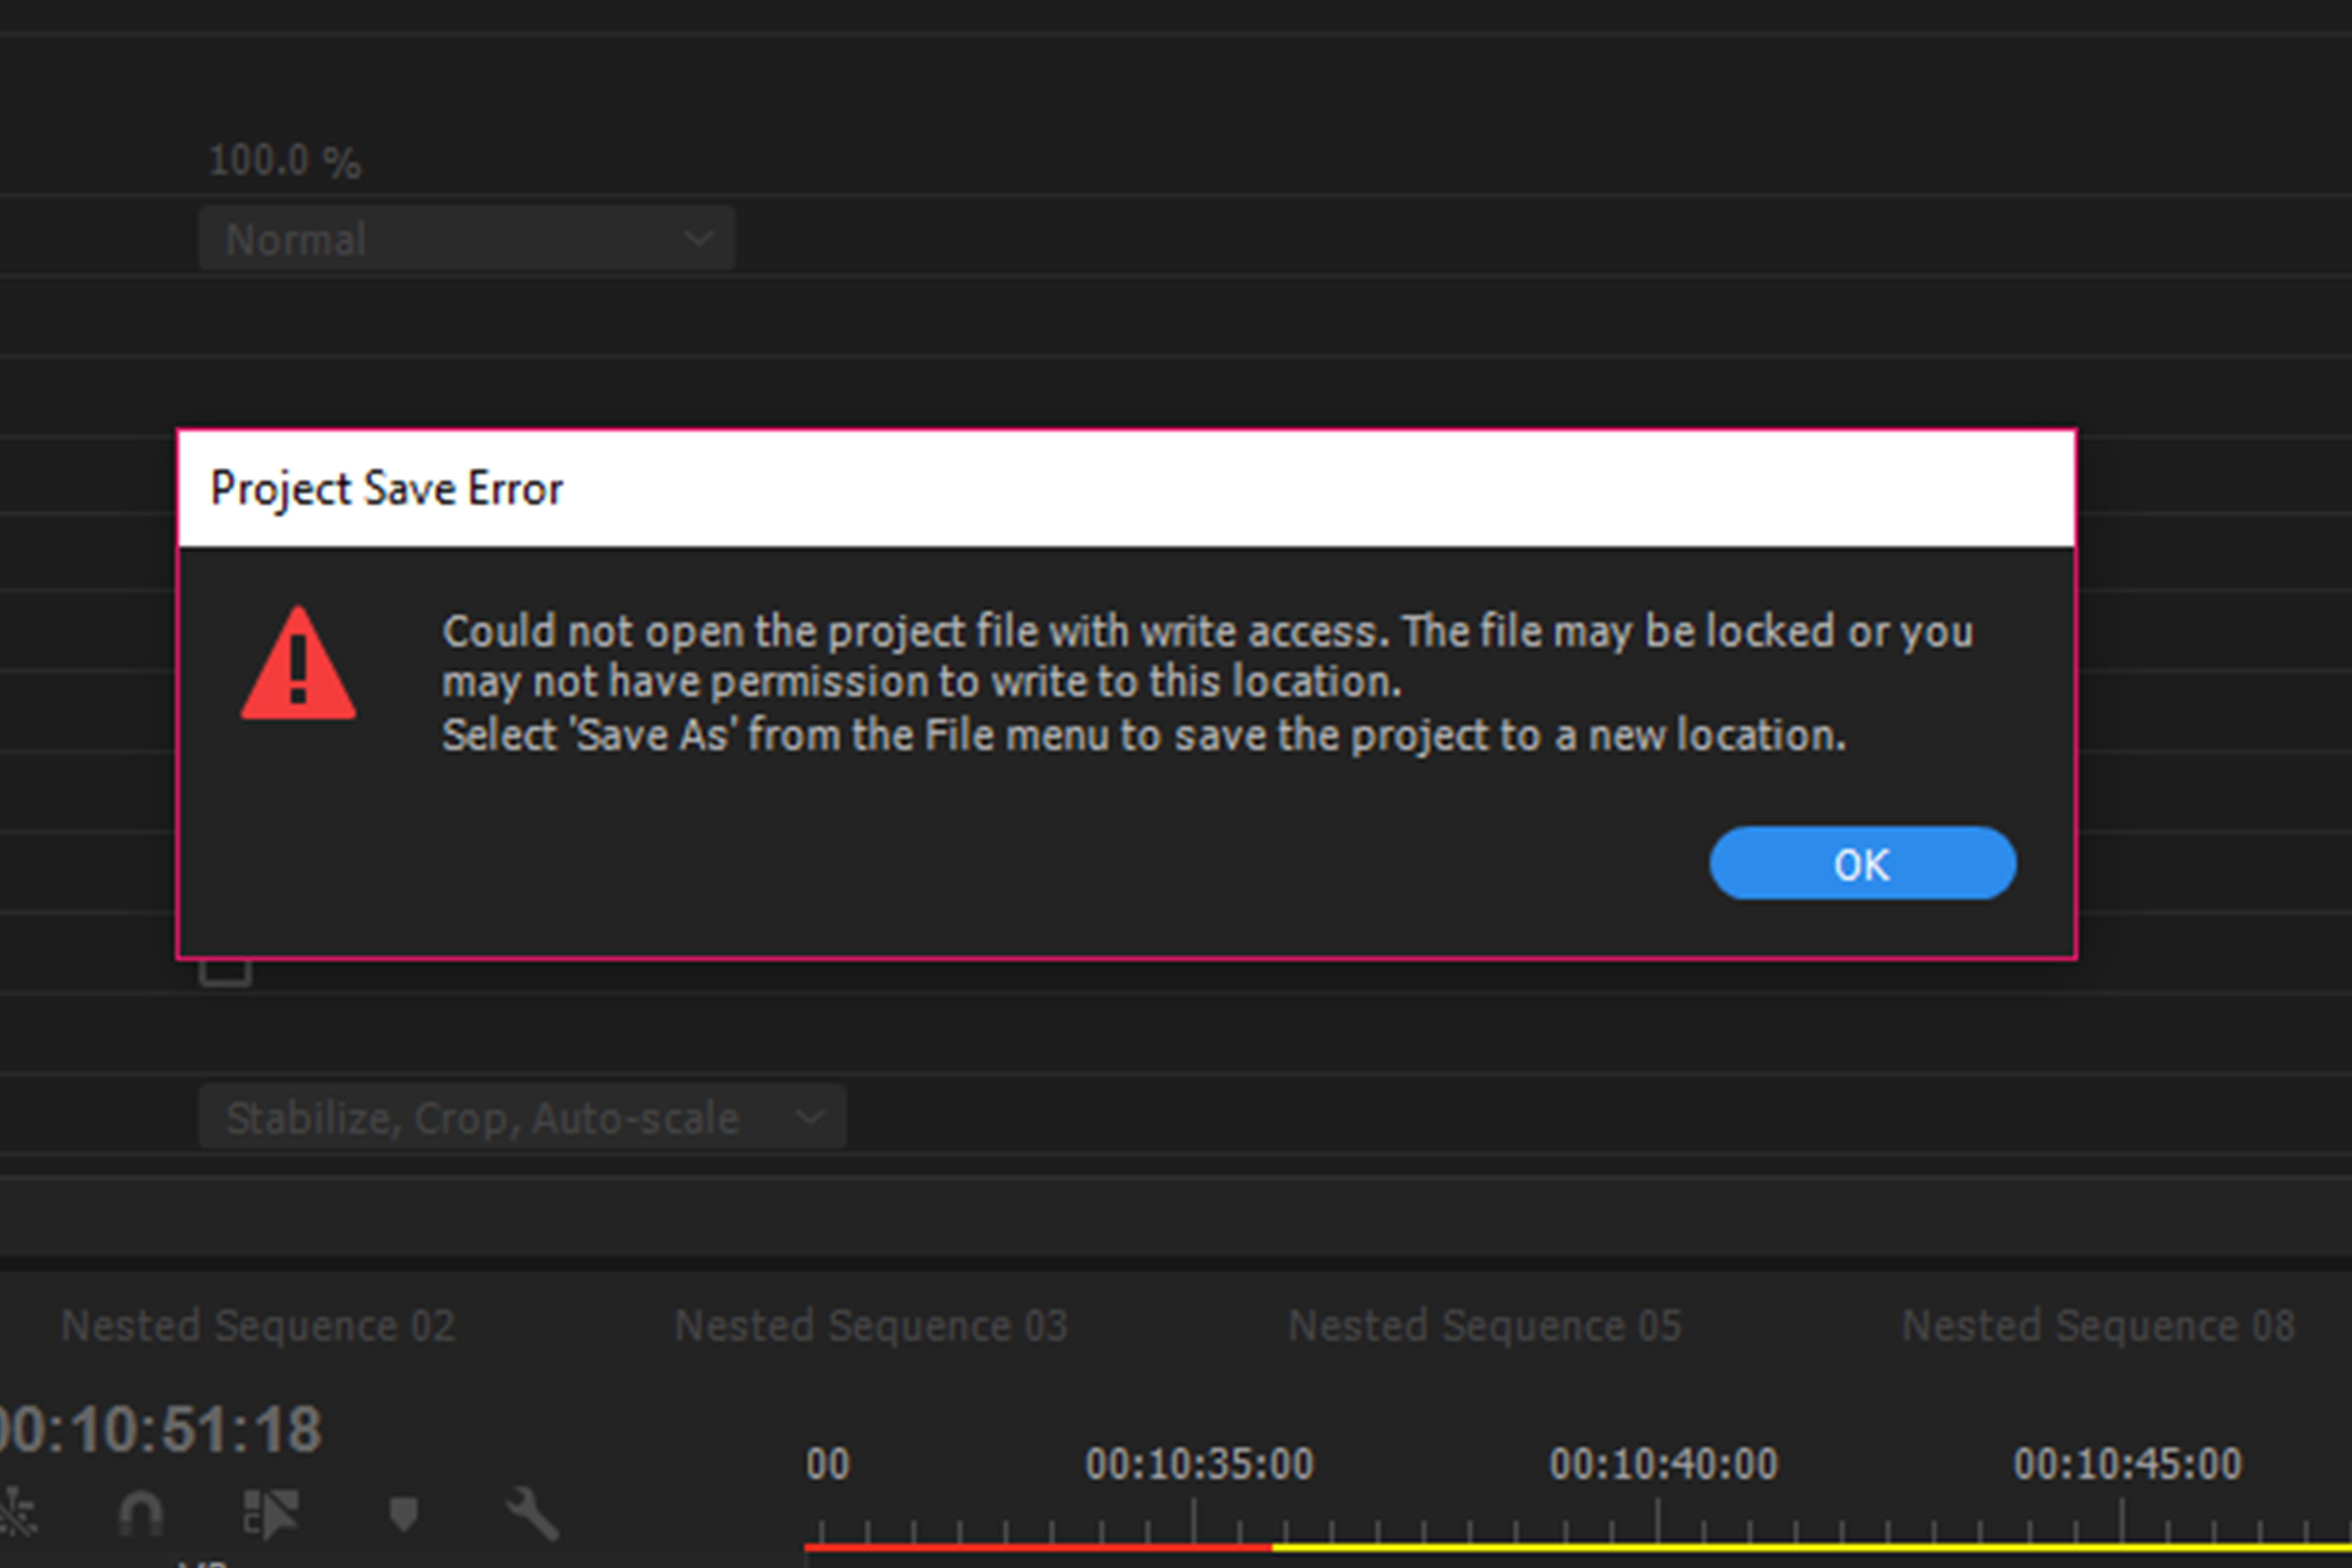This screenshot has width=2352, height=1568.
Task: Click the 100.0 % opacity value
Action: [x=285, y=161]
